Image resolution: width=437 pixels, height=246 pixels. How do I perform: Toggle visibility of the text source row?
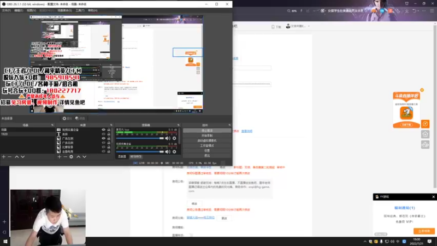pyautogui.click(x=103, y=134)
